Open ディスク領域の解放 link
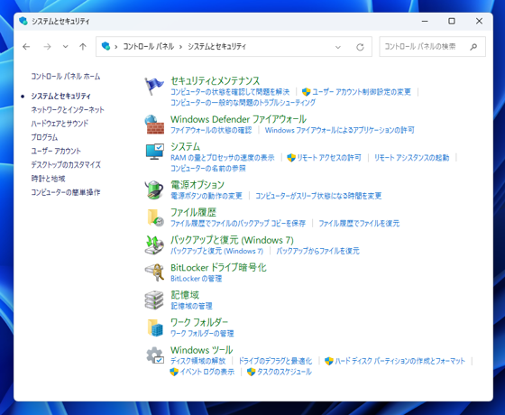The width and height of the screenshot is (505, 415). pos(198,361)
